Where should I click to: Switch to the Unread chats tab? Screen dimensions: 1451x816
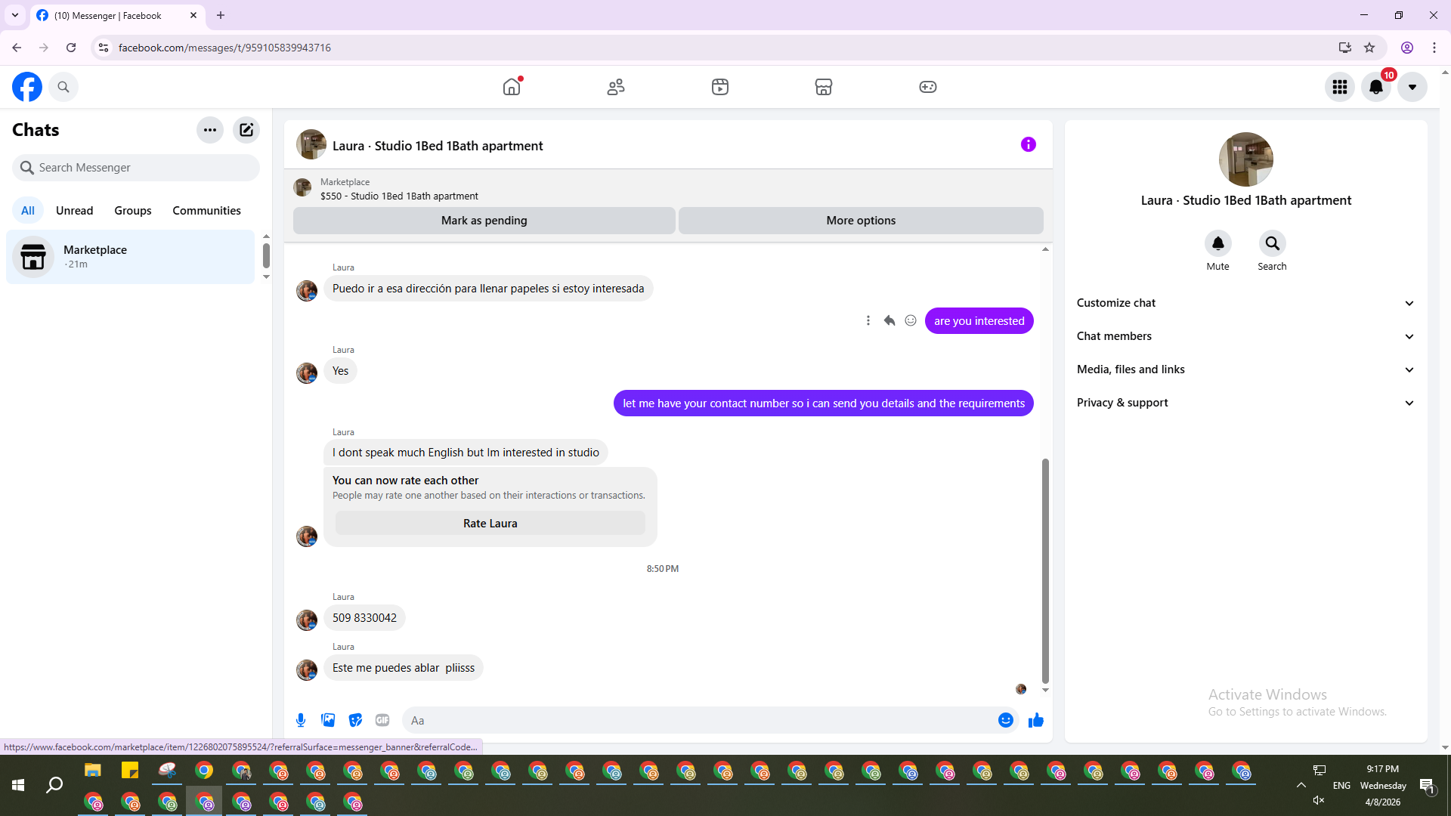(x=74, y=211)
